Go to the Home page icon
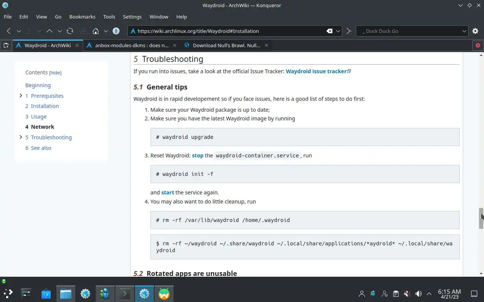Image resolution: width=484 pixels, height=302 pixels. pos(96,31)
